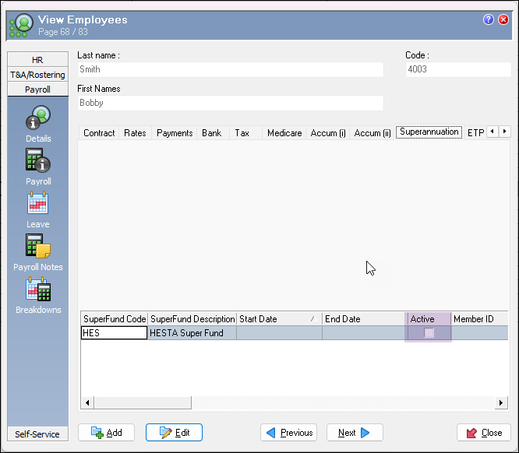Click the grid's horizontal scrollbar thumb
Viewport: 519px width, 453px height.
[143, 402]
